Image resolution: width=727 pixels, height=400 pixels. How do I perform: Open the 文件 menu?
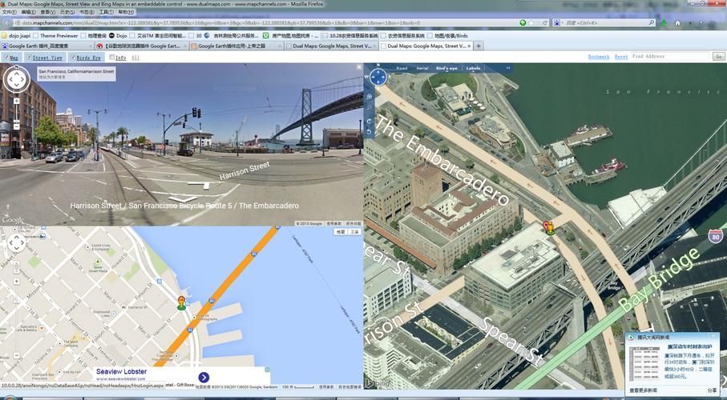pos(10,12)
